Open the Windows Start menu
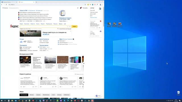 [x=2, y=101]
